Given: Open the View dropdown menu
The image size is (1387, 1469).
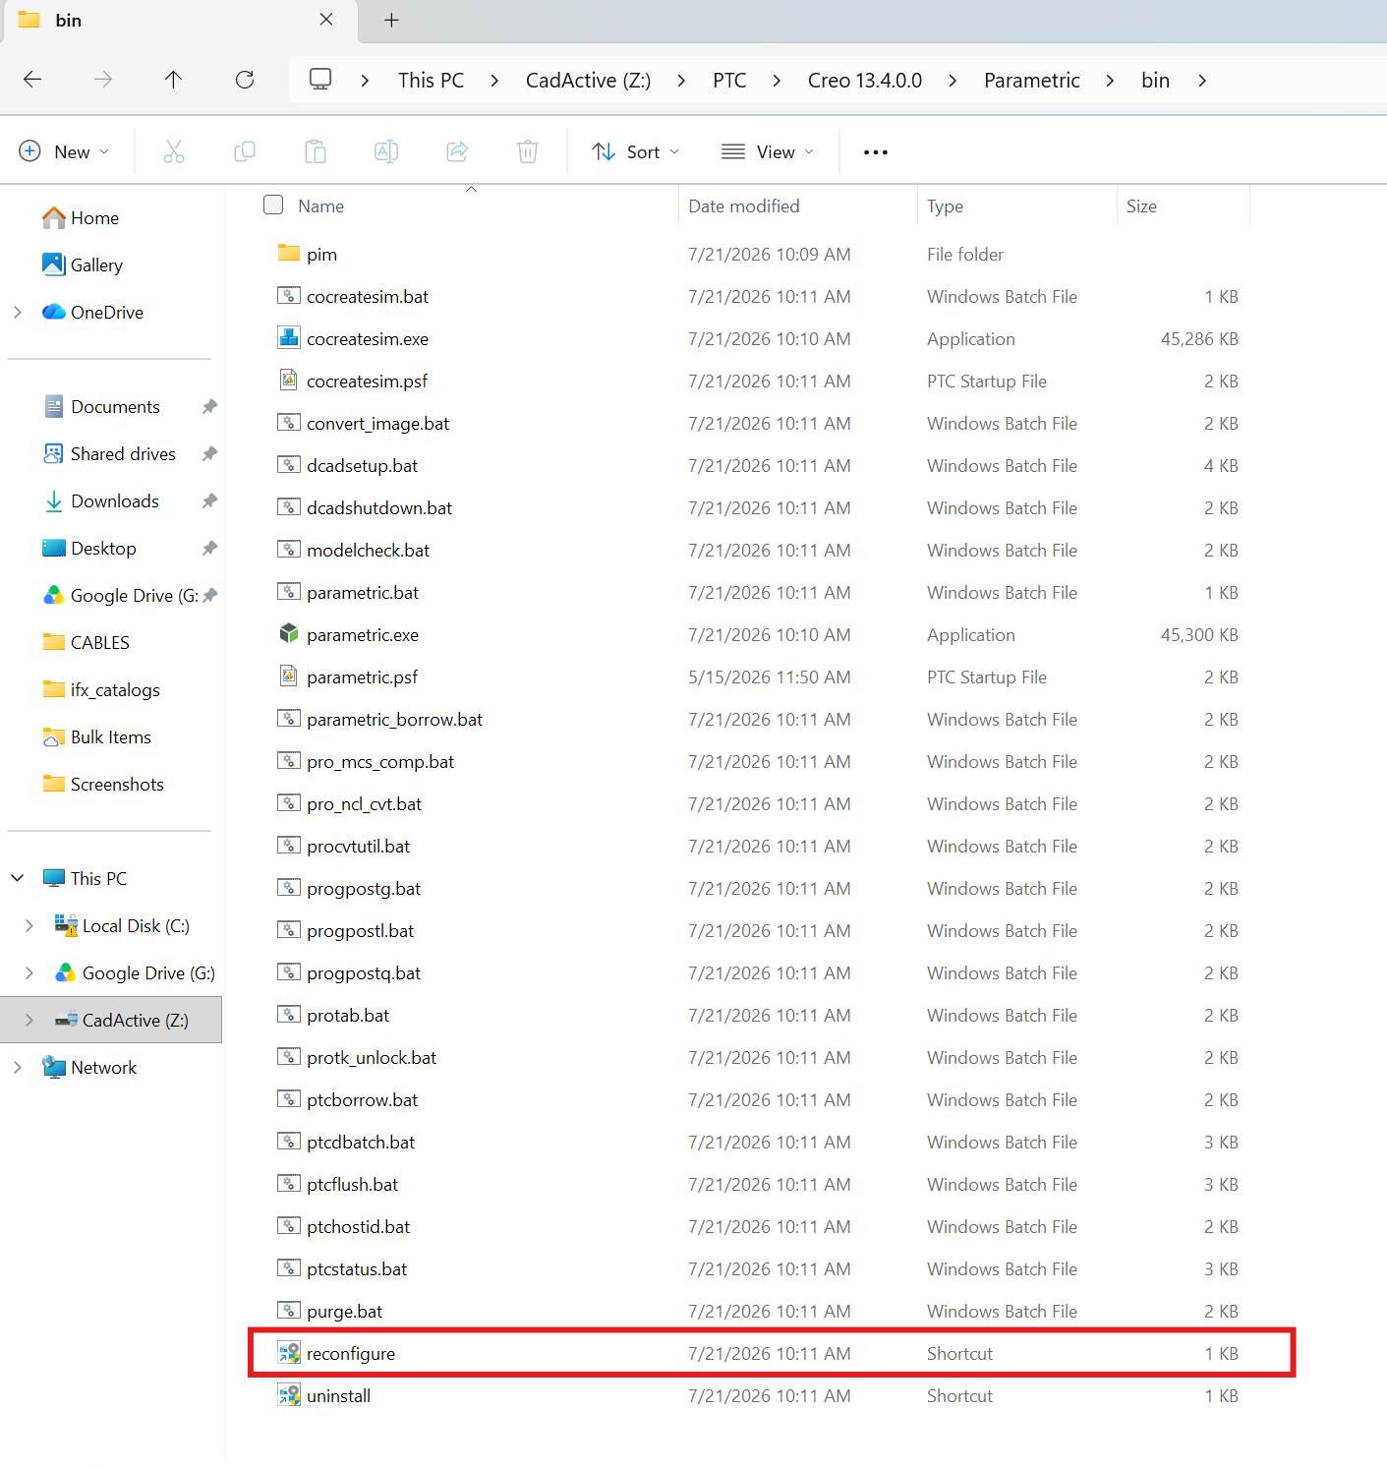Looking at the screenshot, I should [x=768, y=151].
